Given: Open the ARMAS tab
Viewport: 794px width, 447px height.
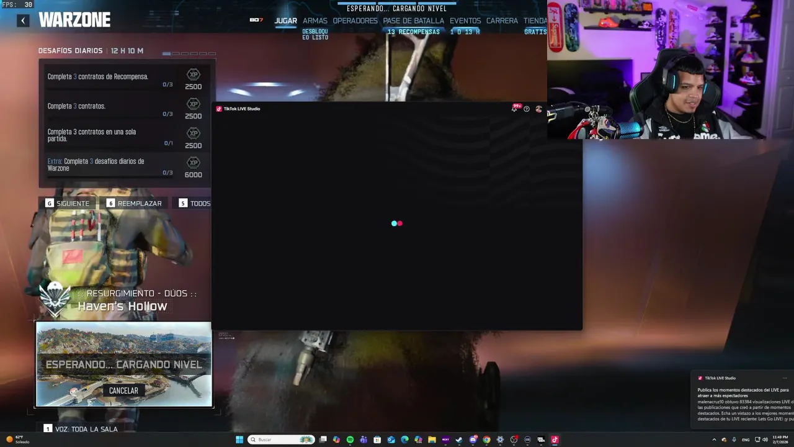Looking at the screenshot, I should coord(315,20).
